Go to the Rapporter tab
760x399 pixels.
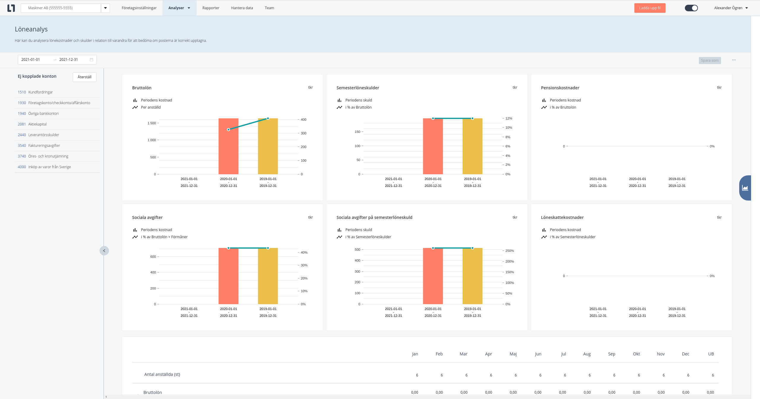211,8
